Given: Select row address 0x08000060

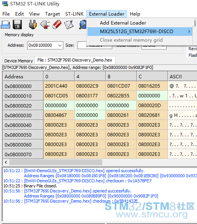Looking at the screenshot, I should 23,145.
